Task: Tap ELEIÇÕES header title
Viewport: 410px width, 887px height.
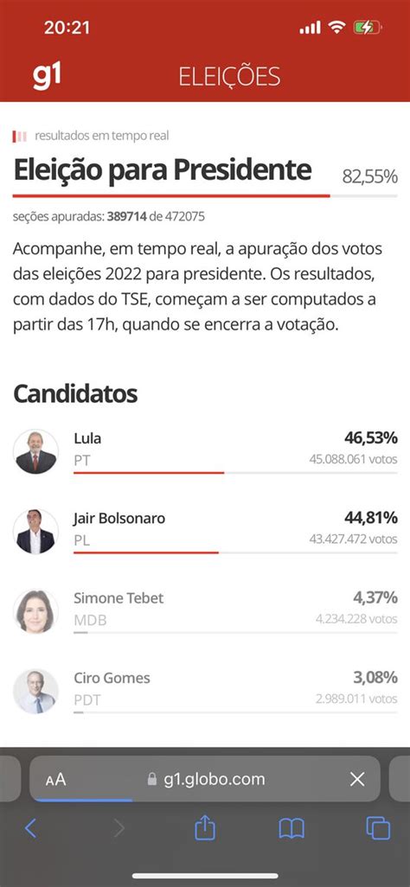Action: click(229, 77)
